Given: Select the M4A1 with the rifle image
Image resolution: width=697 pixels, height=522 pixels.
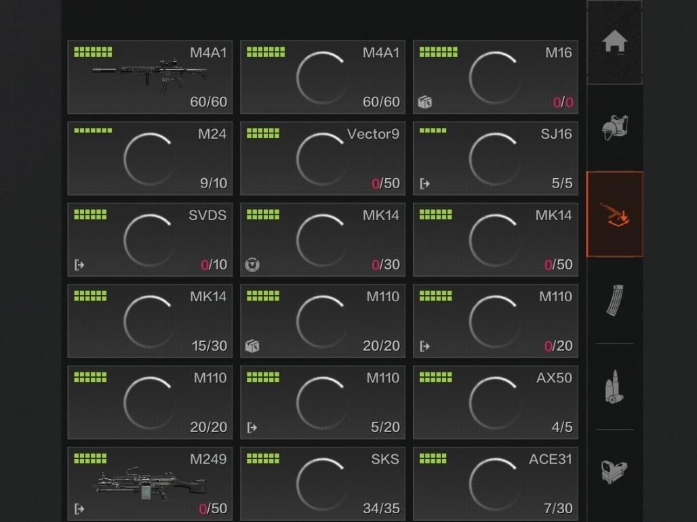Looking at the screenshot, I should pyautogui.click(x=150, y=77).
